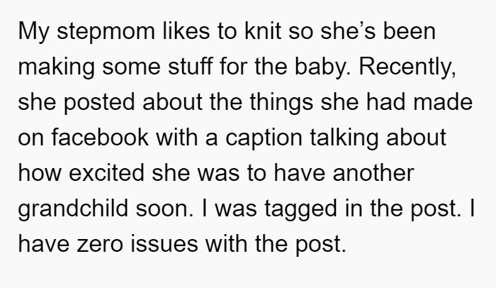
Task: Click the word "stepmom" in first line
Action: click(x=106, y=33)
